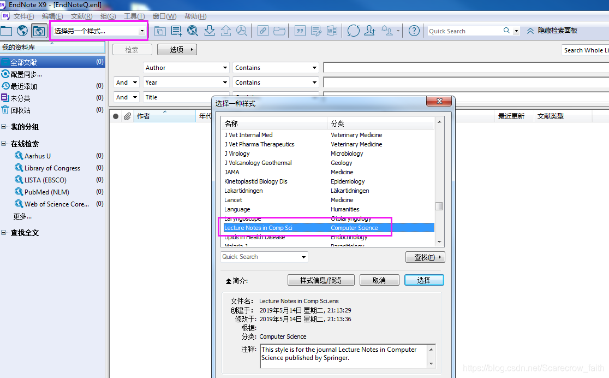Viewport: 609px width, 378px height.
Task: Click the attachment paperclip column header
Action: click(127, 116)
